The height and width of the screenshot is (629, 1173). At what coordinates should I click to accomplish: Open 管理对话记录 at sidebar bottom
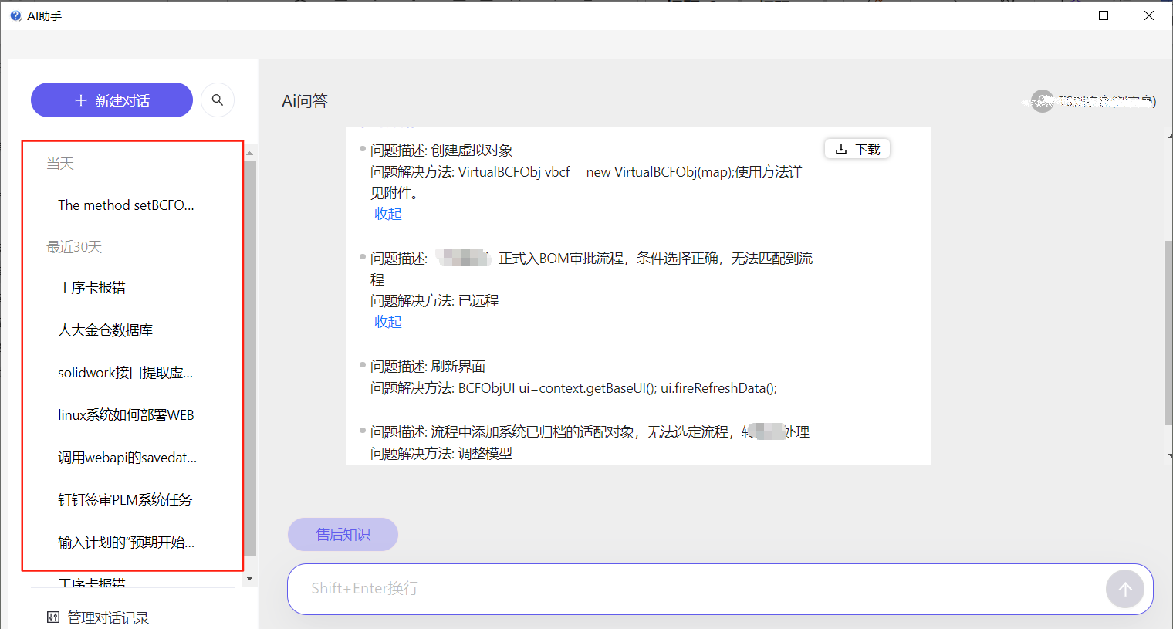tap(98, 617)
